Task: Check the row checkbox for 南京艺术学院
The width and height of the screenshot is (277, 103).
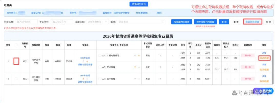Action: 16,61
